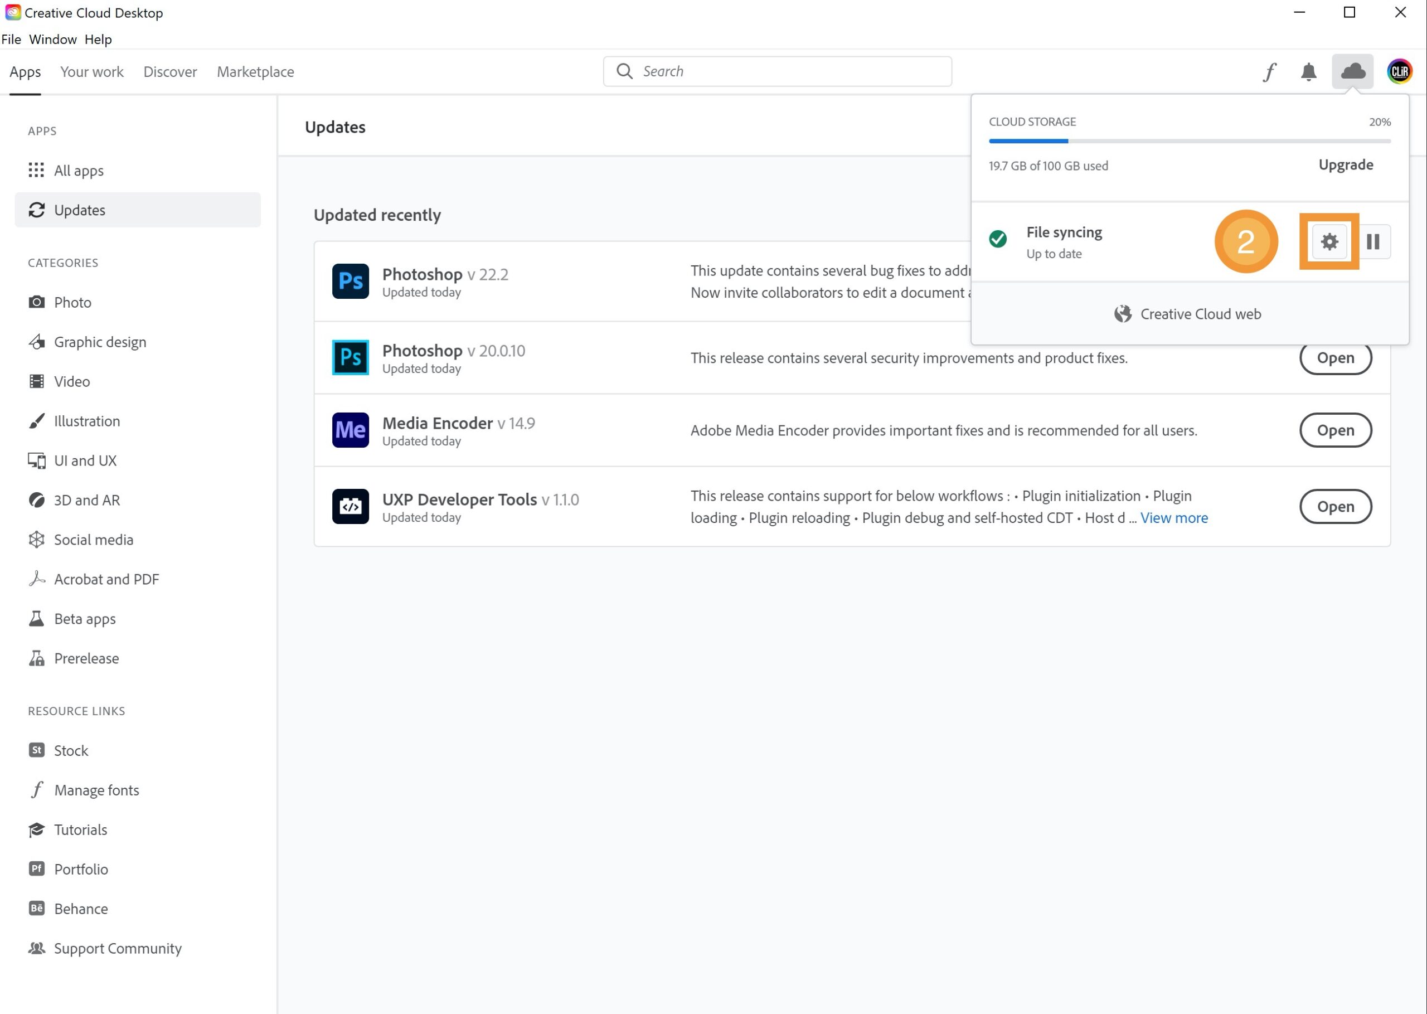Click the Photoshop v 22.2 app icon
Image resolution: width=1427 pixels, height=1014 pixels.
click(x=350, y=281)
